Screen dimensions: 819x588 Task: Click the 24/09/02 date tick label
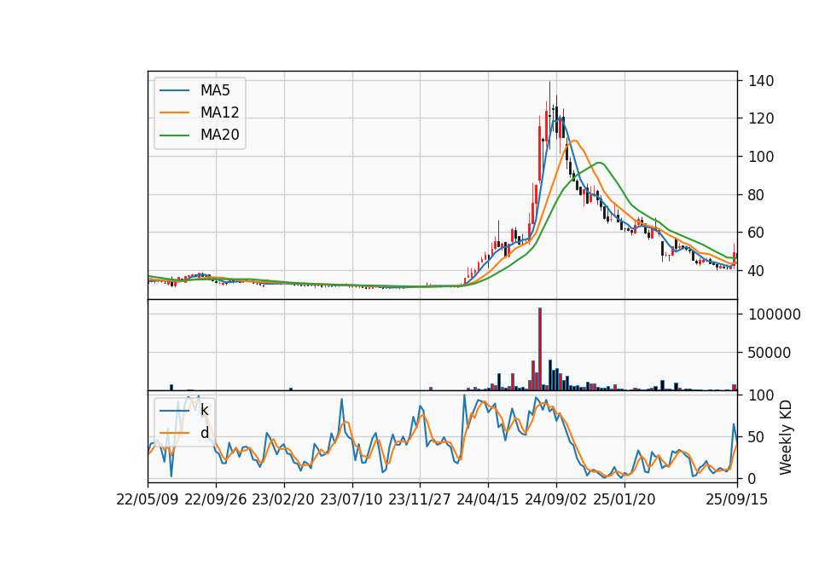pyautogui.click(x=555, y=499)
